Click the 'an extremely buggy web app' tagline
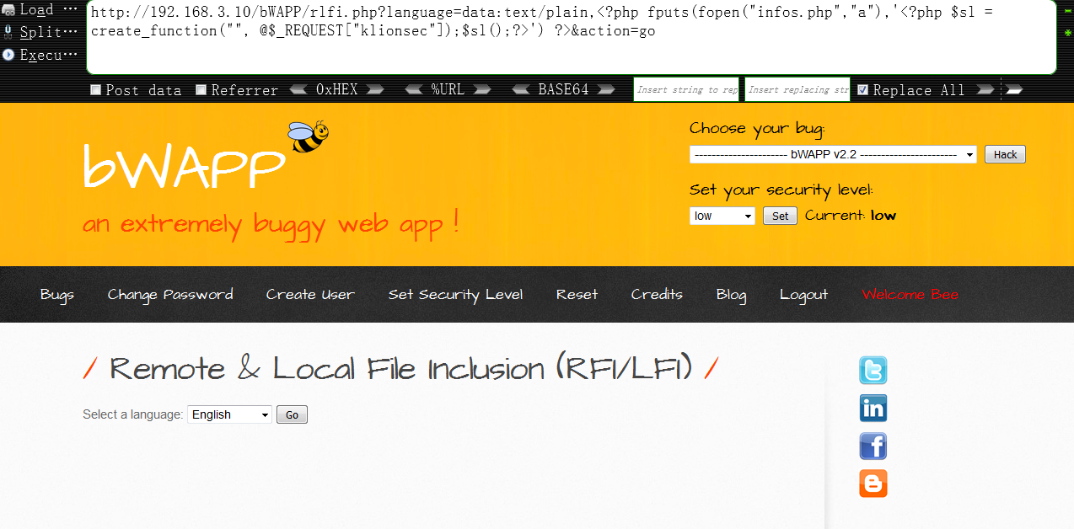 pos(271,223)
